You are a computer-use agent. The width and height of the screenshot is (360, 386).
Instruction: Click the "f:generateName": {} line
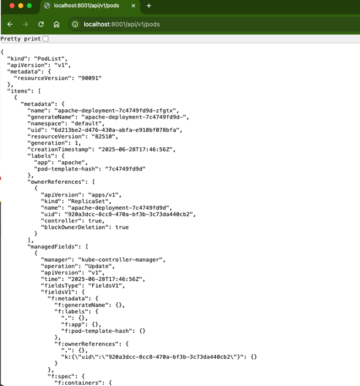click(x=89, y=305)
